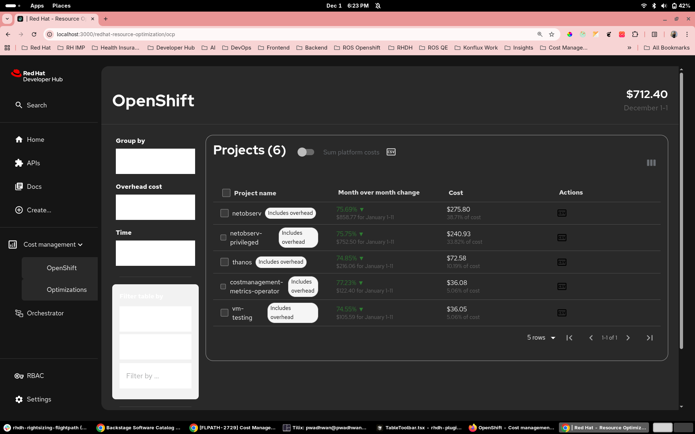The width and height of the screenshot is (695, 434).
Task: Open RBAC from the sidebar
Action: point(35,376)
